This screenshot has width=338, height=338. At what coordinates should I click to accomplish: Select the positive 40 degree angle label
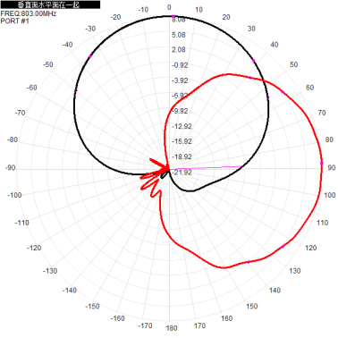(275, 45)
